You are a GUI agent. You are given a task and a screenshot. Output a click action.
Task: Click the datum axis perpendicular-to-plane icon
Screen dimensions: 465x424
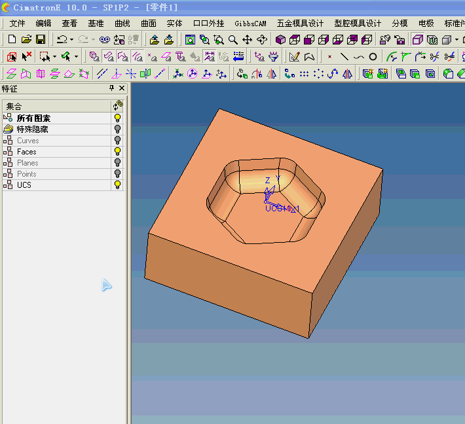coord(117,74)
